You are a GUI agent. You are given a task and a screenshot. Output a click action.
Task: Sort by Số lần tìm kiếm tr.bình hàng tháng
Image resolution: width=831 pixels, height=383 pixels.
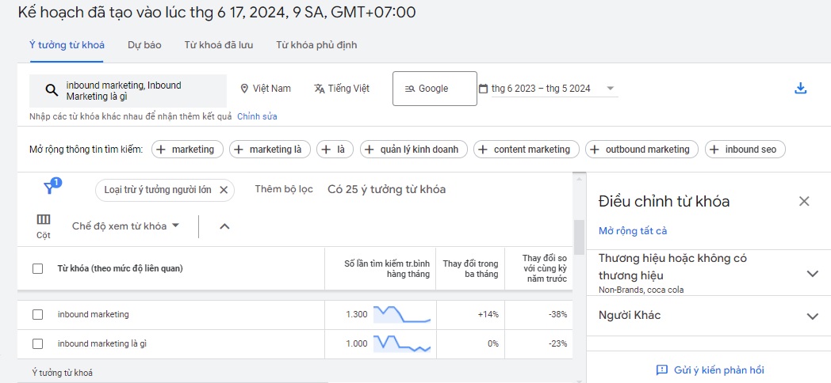(387, 269)
